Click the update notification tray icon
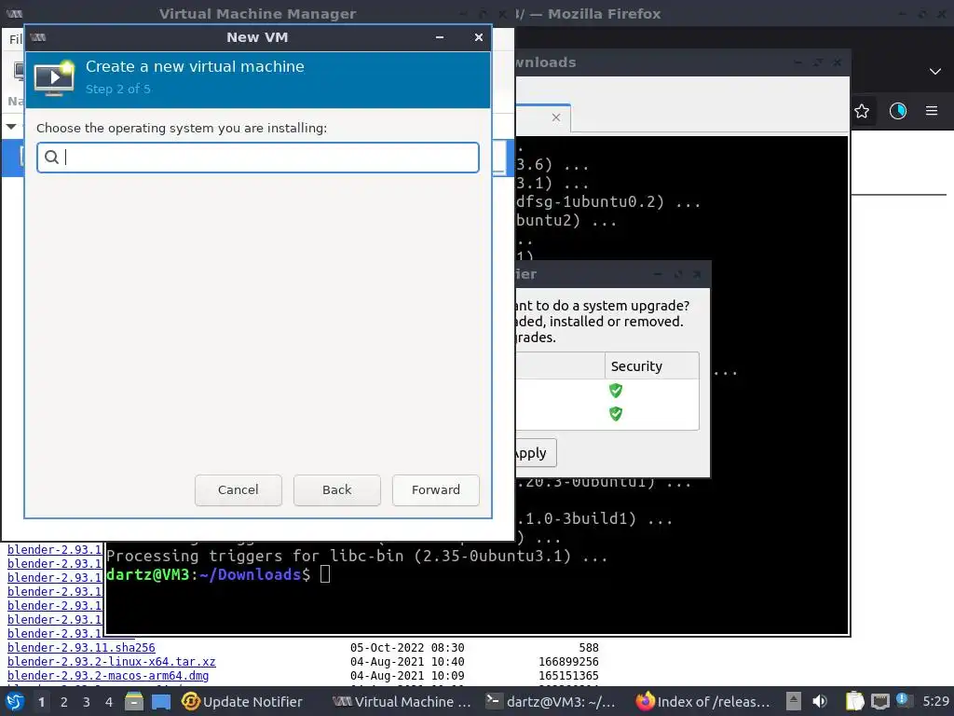954x716 pixels. tap(903, 700)
